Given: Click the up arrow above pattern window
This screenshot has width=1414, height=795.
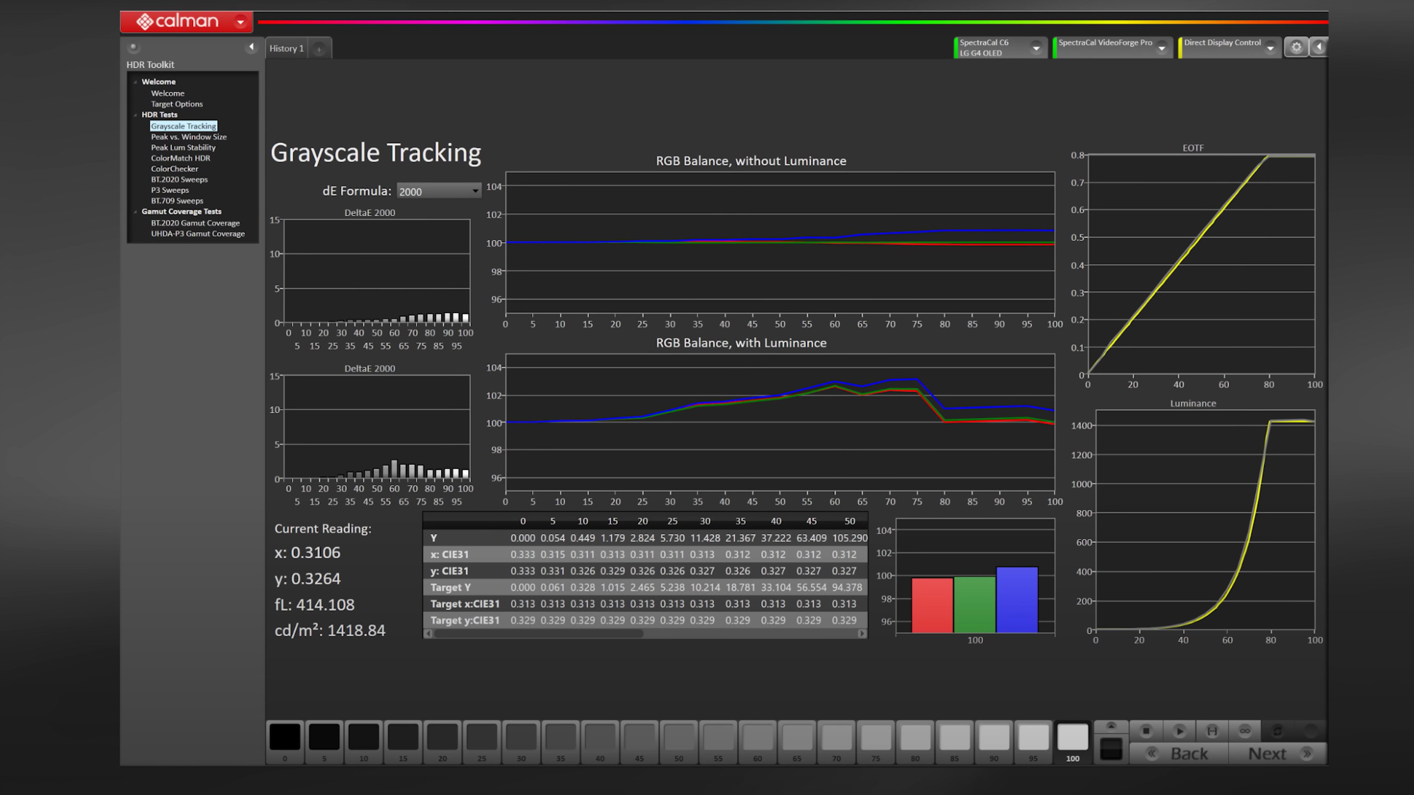Looking at the screenshot, I should click(1111, 726).
